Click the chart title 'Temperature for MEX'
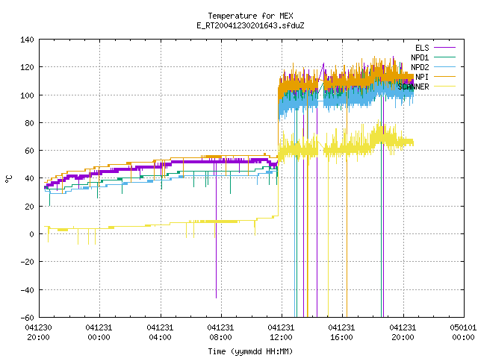Screen dimensions: 478x358 (x=251, y=16)
